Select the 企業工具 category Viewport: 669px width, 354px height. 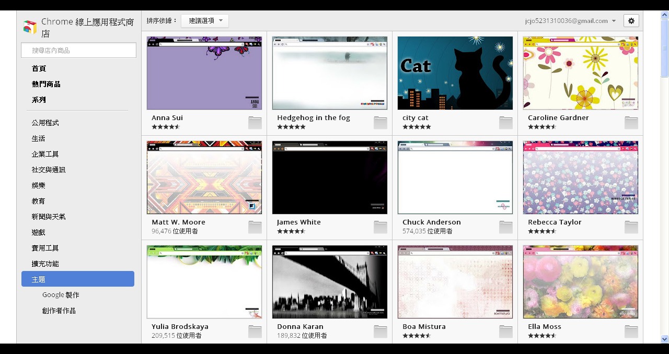(45, 154)
